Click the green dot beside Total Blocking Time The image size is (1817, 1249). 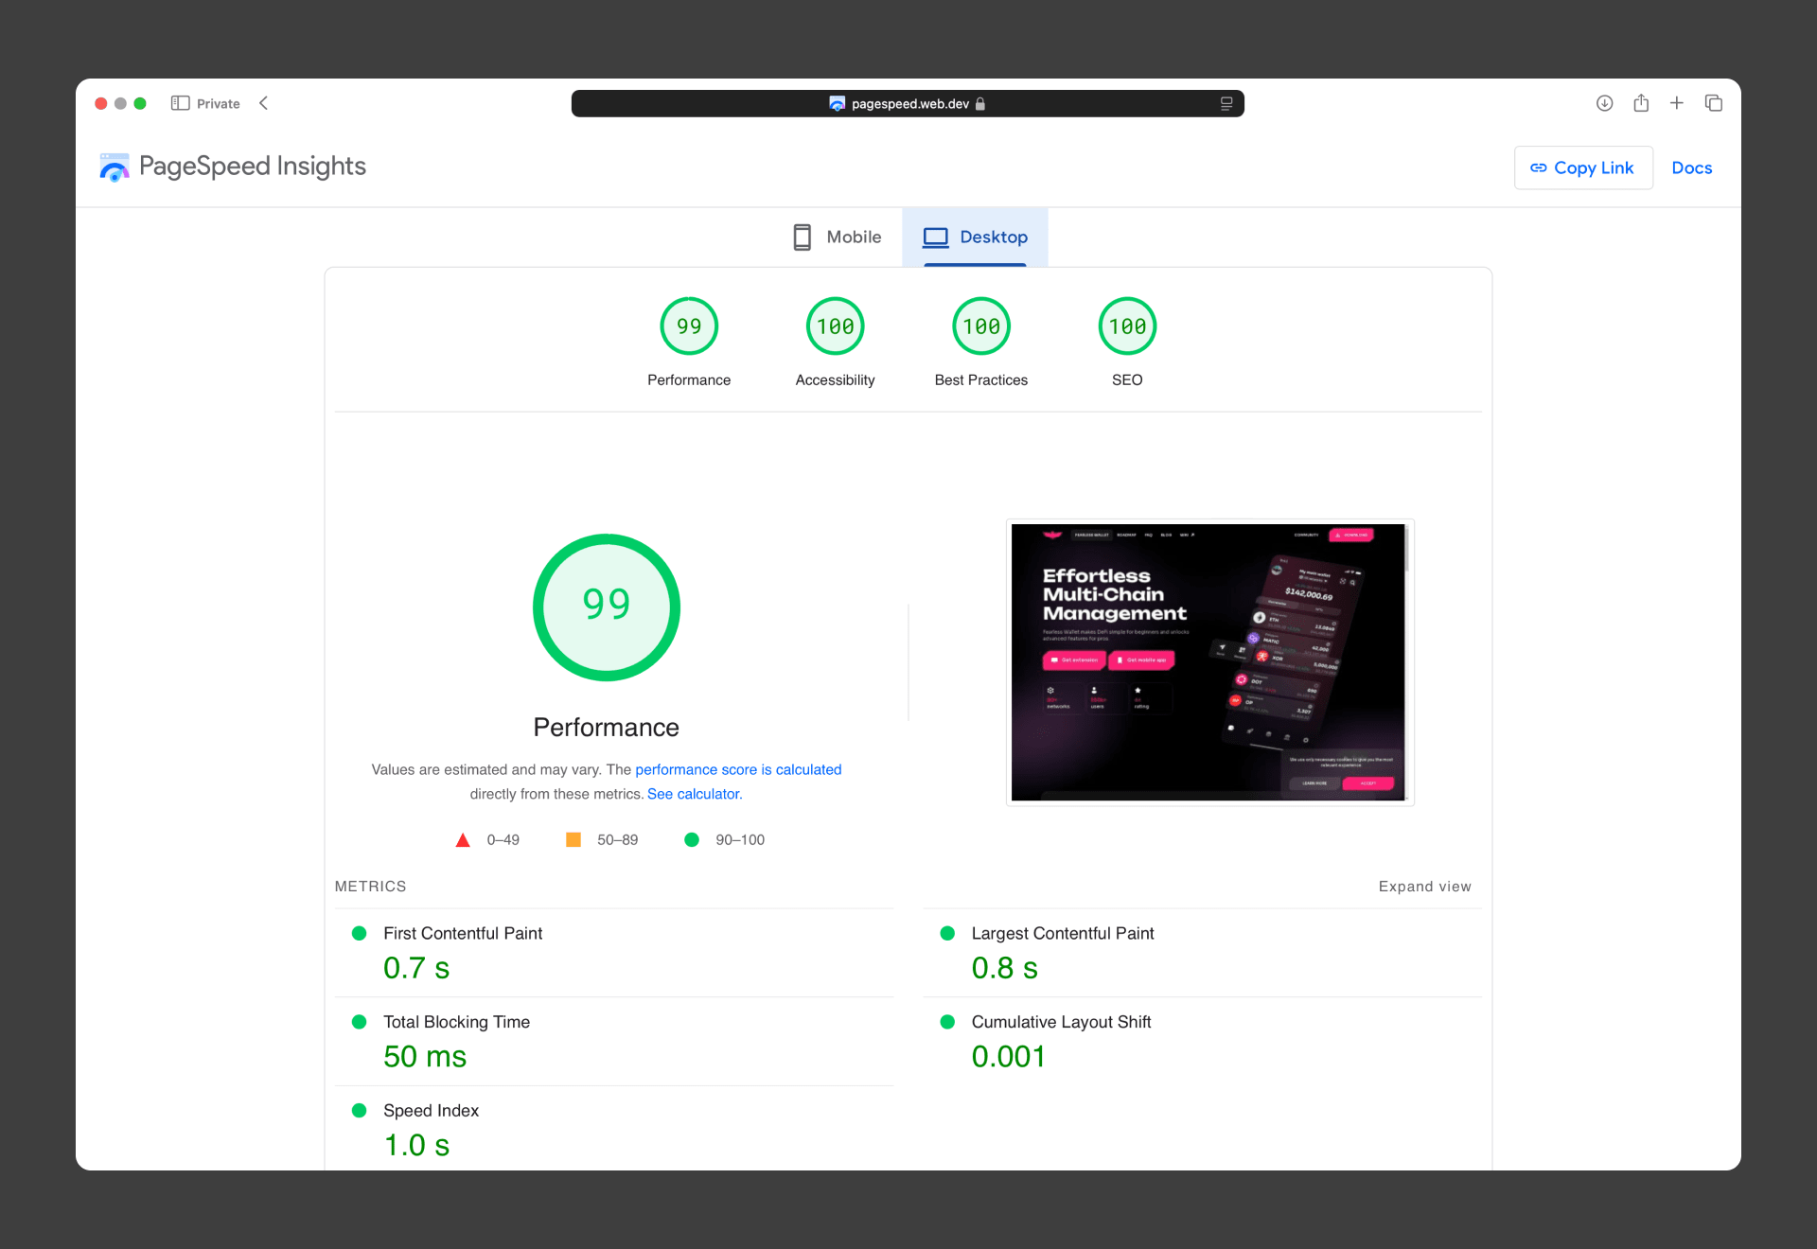tap(360, 1022)
